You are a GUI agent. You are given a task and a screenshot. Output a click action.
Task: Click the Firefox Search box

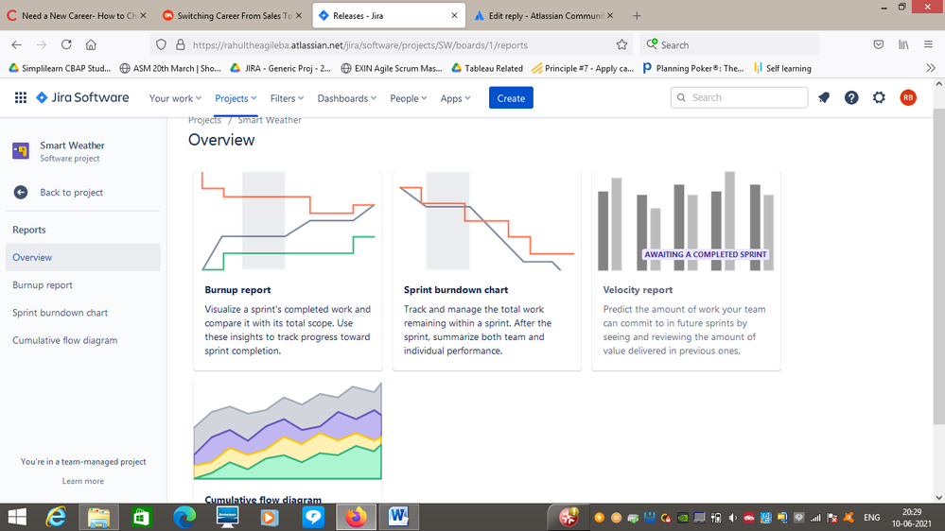[729, 44]
